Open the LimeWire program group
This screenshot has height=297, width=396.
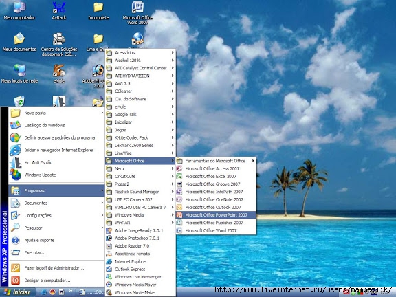coord(140,153)
